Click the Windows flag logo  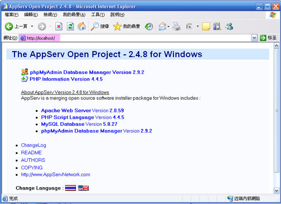click(273, 15)
